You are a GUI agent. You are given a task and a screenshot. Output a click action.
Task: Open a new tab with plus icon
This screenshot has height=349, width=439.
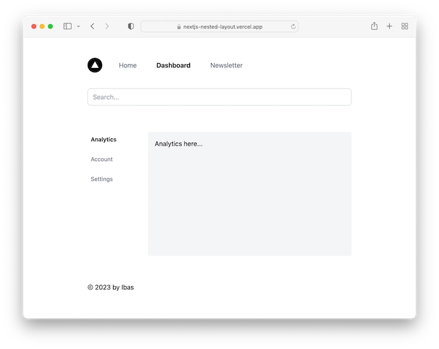[389, 26]
